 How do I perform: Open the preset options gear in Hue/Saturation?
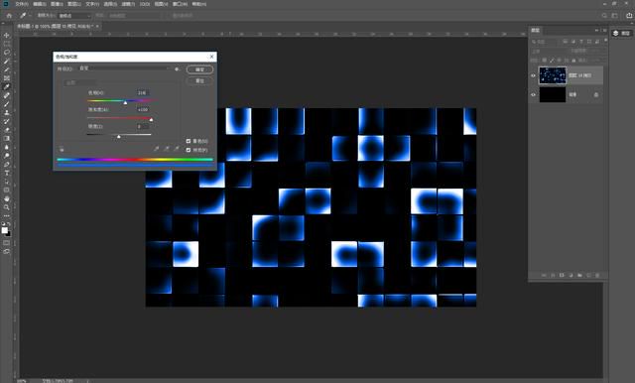click(177, 69)
